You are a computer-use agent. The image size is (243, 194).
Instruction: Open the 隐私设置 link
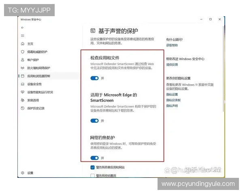(172, 94)
